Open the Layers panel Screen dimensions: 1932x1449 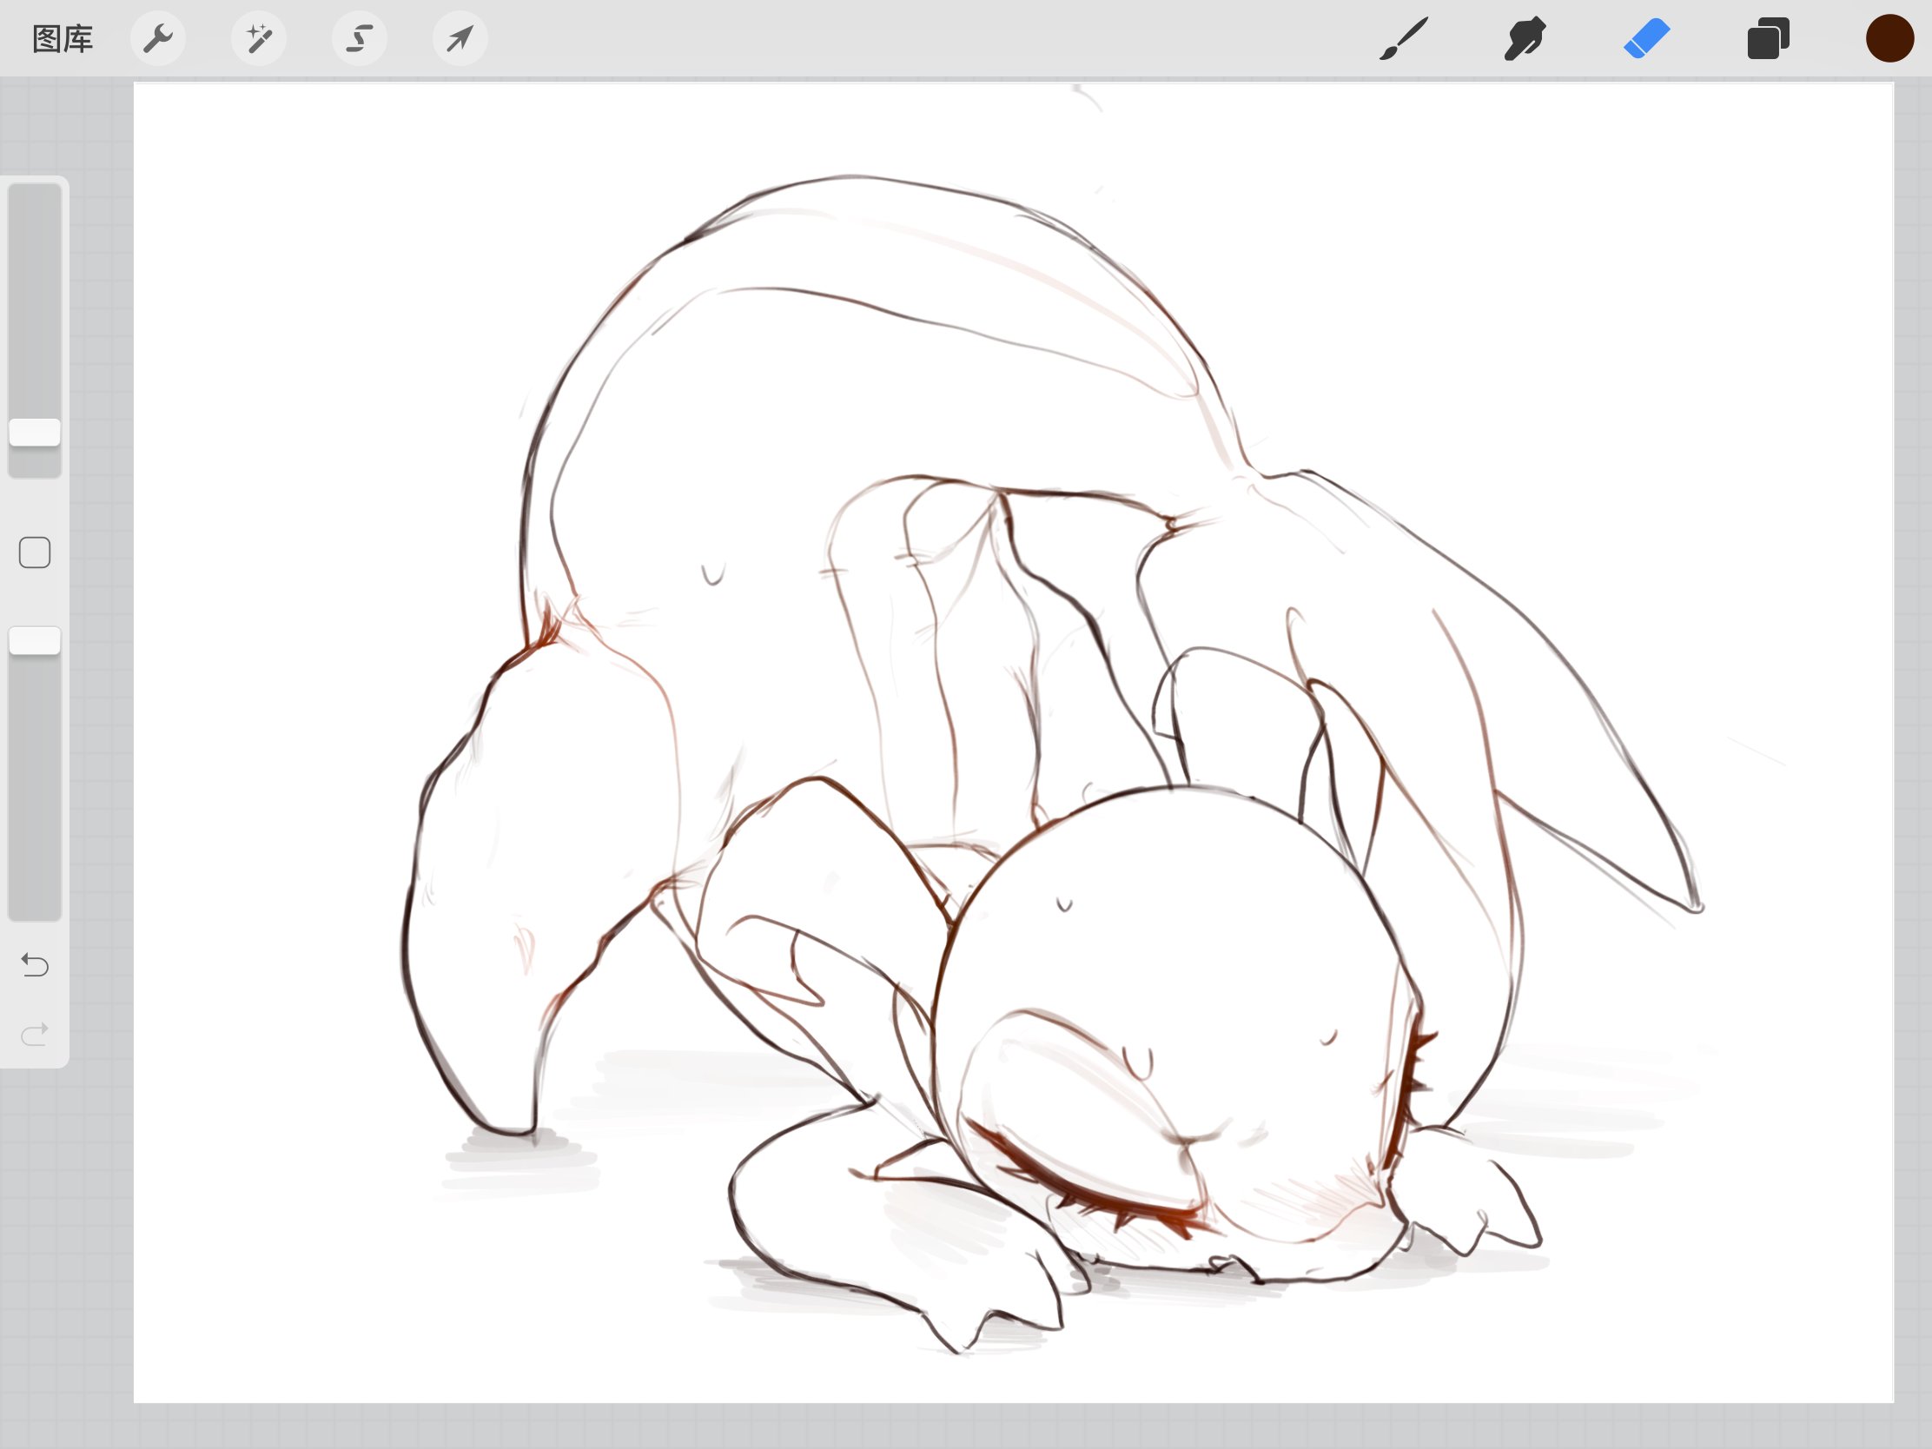(1768, 39)
